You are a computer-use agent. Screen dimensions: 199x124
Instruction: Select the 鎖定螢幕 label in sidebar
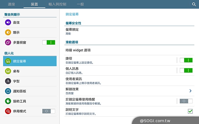[20, 61]
